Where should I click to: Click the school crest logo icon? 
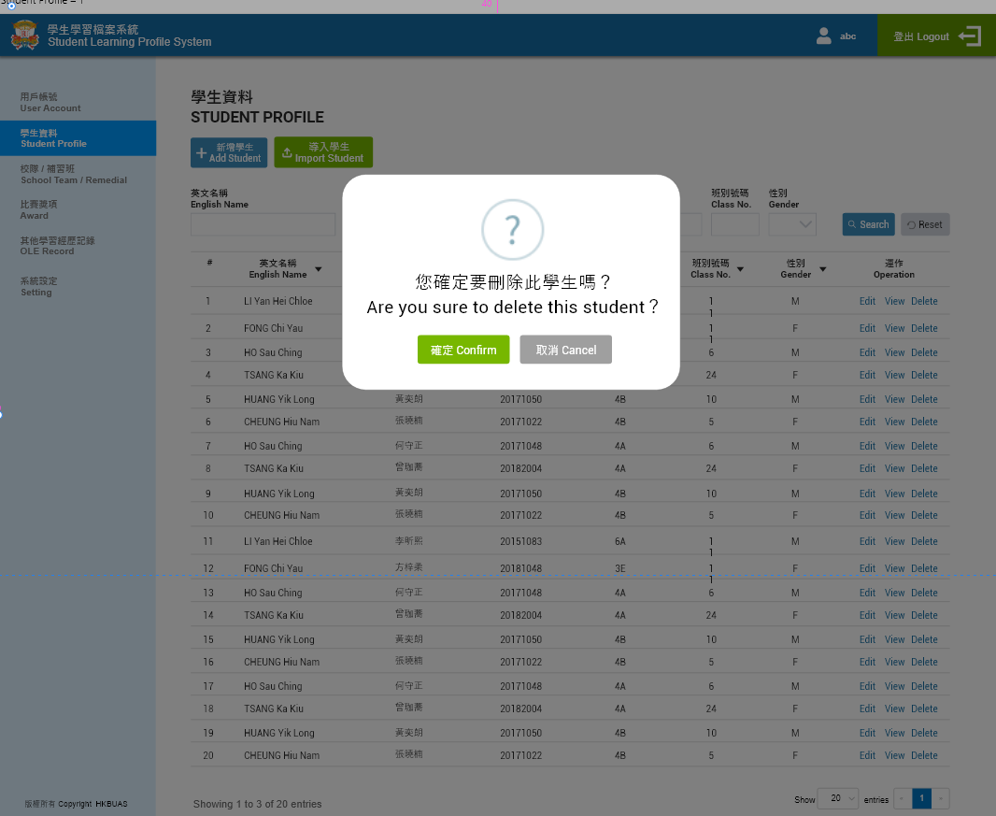pyautogui.click(x=24, y=36)
